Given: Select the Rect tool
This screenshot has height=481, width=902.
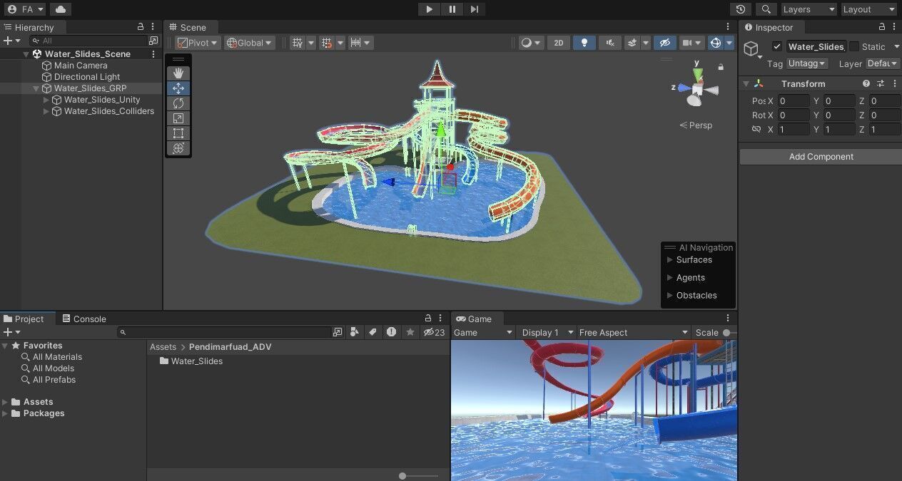Looking at the screenshot, I should [178, 133].
